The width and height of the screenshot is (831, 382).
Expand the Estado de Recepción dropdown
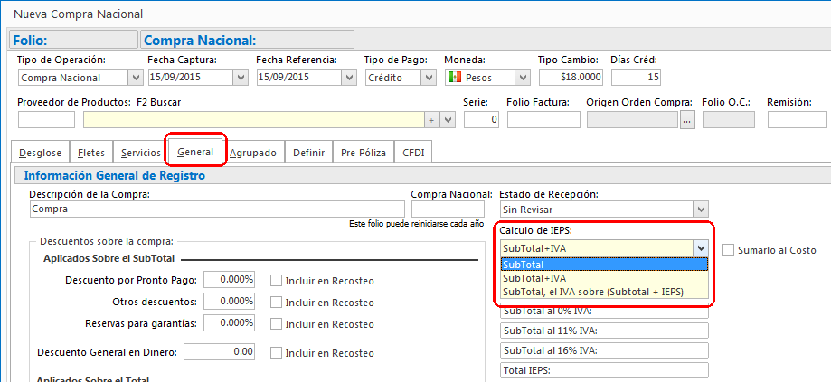tap(701, 209)
